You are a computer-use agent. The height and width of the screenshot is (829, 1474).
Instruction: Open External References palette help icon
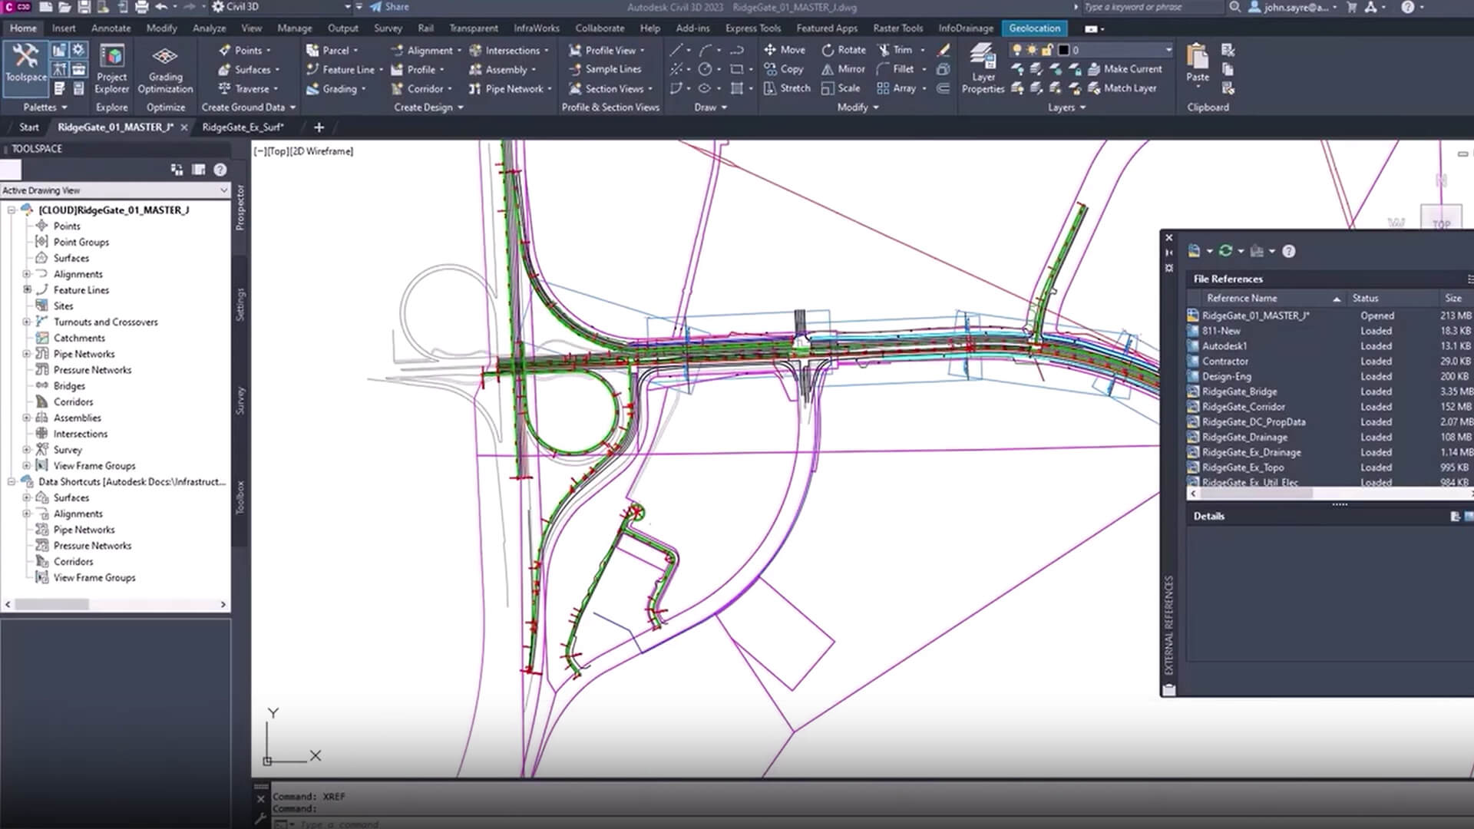click(1289, 251)
